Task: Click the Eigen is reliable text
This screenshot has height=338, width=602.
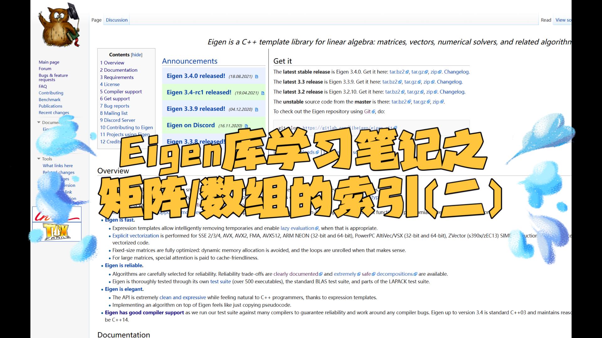Action: tap(124, 266)
